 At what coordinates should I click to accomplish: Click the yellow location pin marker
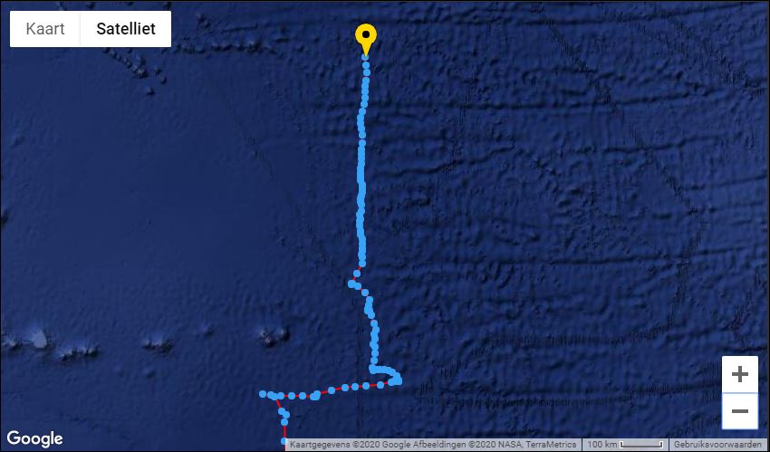[366, 39]
